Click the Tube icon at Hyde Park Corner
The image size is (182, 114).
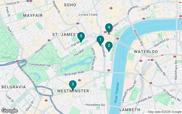(18, 61)
